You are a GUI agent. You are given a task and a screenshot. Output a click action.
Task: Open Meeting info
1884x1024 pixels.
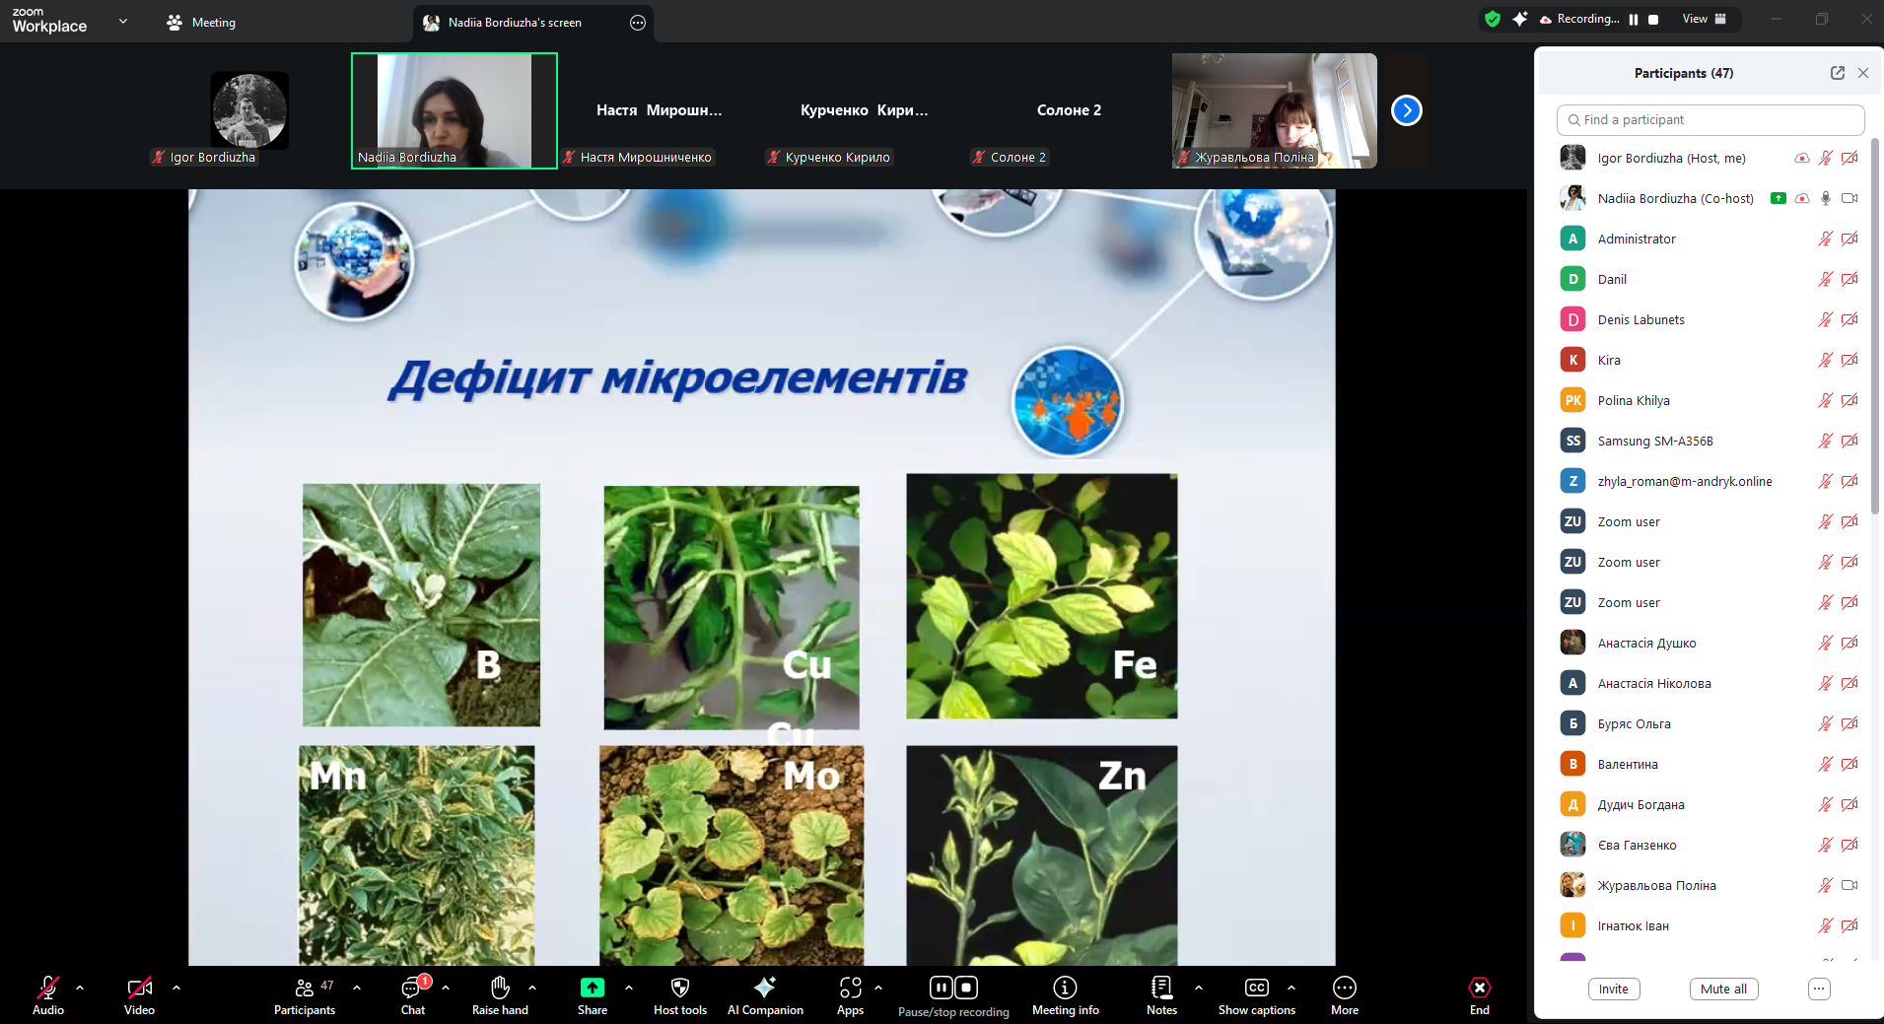click(x=1066, y=994)
